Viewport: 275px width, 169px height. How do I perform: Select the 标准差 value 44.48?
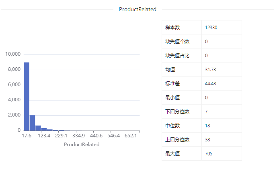(x=211, y=84)
